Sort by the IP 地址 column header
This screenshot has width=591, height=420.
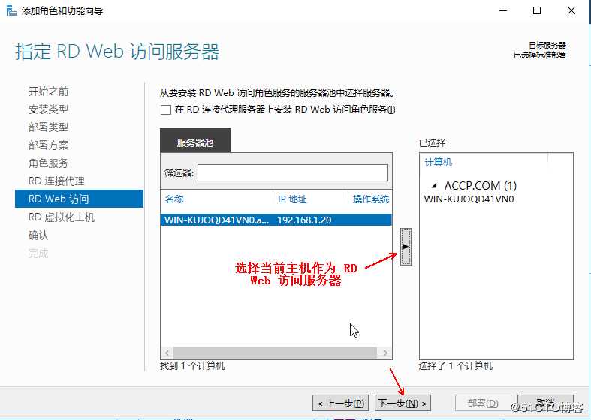tap(292, 199)
